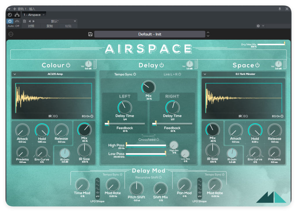Click the Right Delay Time knob
Viewport: 297px width, 212px height.
pos(172,107)
